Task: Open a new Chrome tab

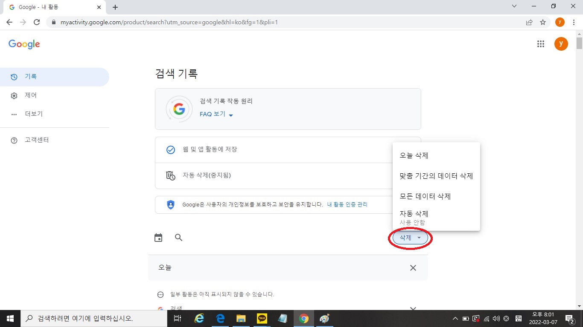Action: tap(115, 7)
